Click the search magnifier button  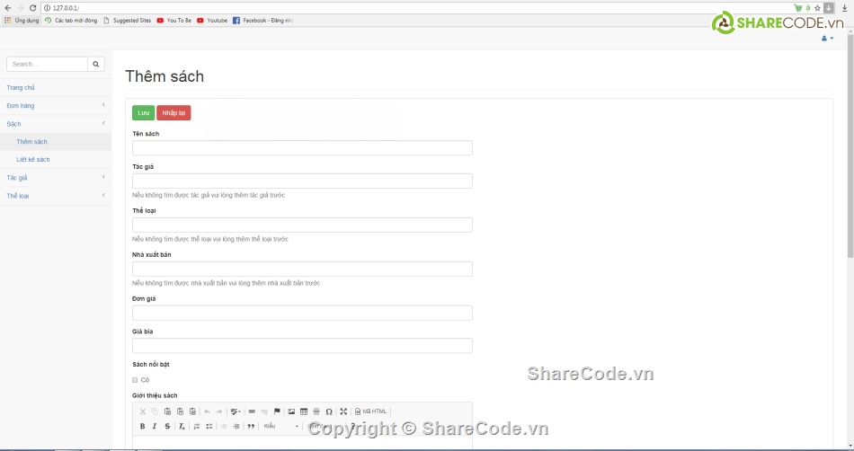(x=96, y=64)
